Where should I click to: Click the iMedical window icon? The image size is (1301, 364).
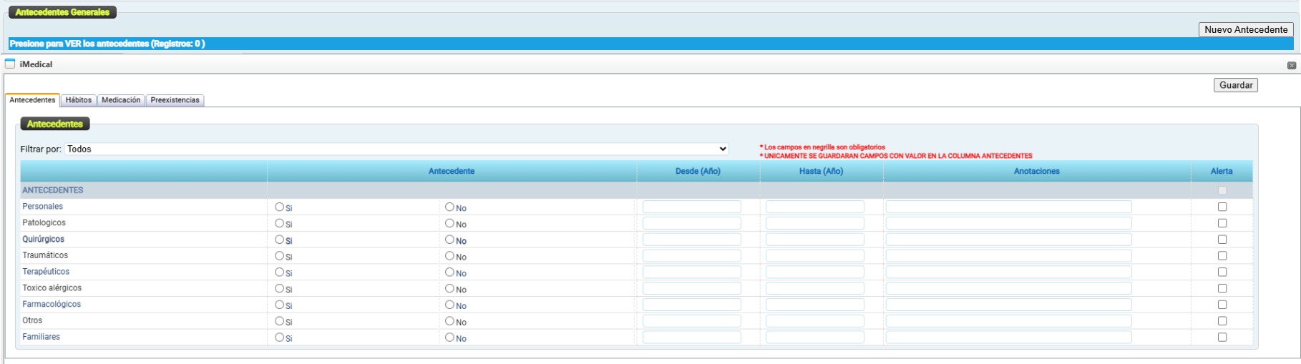(10, 64)
